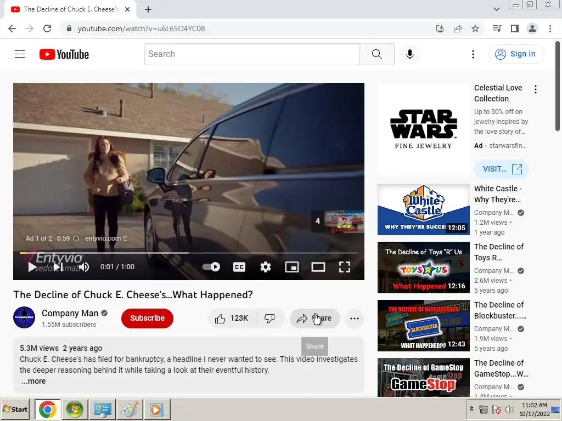The image size is (562, 421).
Task: Open the White Castle video thumbnail
Action: point(423,209)
